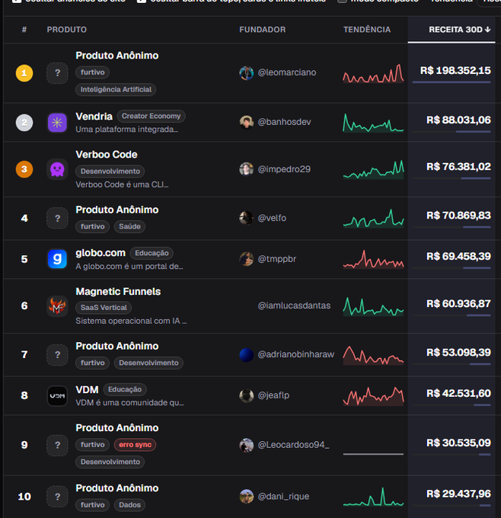Click the furtivo tag in rank 4 row
501x518 pixels.
tap(92, 227)
